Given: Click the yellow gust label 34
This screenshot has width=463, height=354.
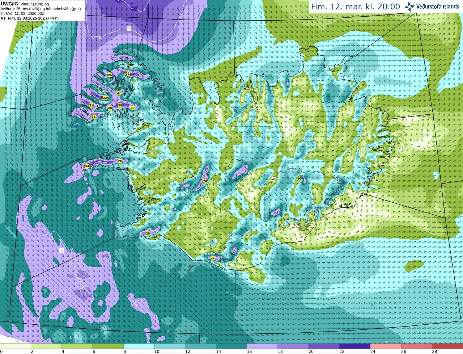Looking at the screenshot, I should [87, 166].
